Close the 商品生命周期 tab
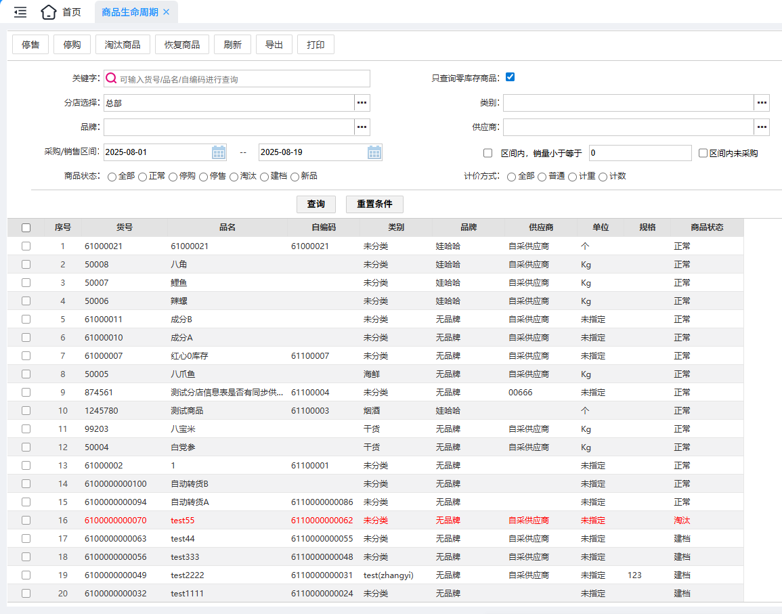The width and height of the screenshot is (782, 614). coord(167,12)
